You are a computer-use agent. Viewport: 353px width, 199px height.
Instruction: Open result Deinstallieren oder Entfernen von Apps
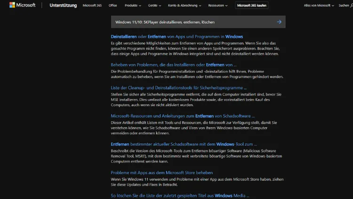[176, 37]
